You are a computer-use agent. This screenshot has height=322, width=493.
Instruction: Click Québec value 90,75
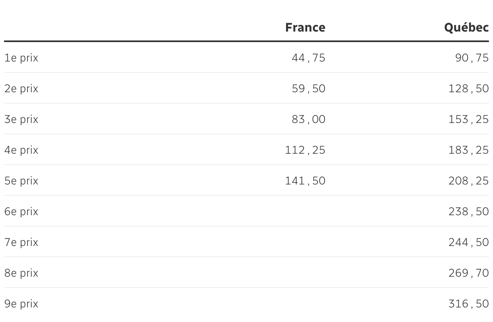tap(472, 58)
